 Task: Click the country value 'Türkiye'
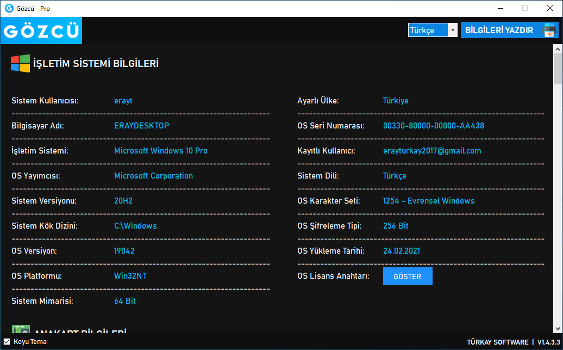point(396,101)
